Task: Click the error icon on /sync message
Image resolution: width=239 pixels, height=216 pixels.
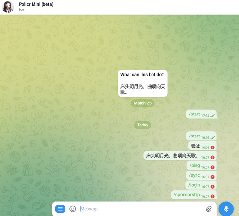Action: tap(212, 177)
